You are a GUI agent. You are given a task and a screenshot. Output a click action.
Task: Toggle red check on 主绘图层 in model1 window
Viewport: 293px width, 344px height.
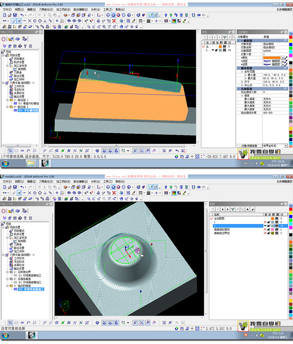tap(211, 218)
